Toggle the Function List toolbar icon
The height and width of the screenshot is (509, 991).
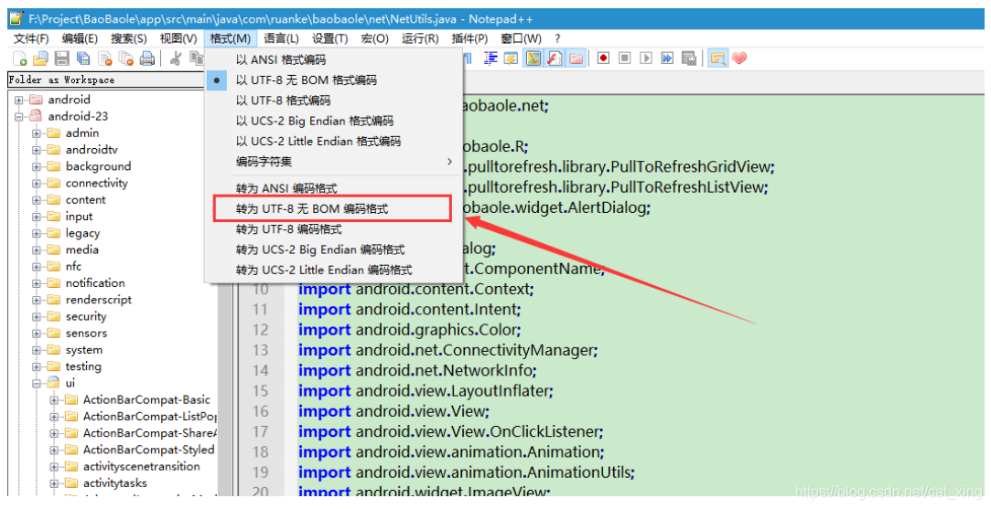point(555,58)
